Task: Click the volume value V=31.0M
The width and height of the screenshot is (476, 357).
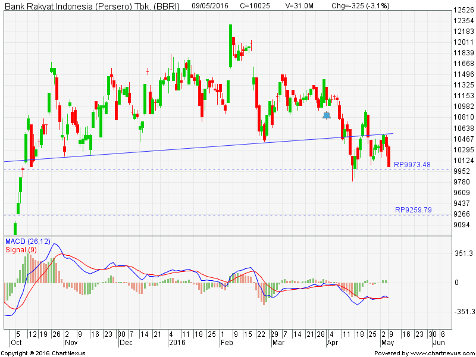Action: (299, 5)
